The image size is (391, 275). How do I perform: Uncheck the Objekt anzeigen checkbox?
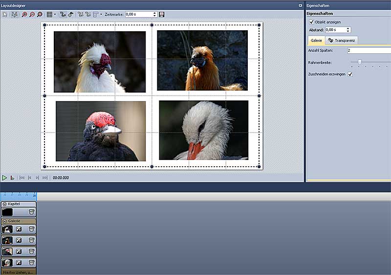pyautogui.click(x=312, y=22)
